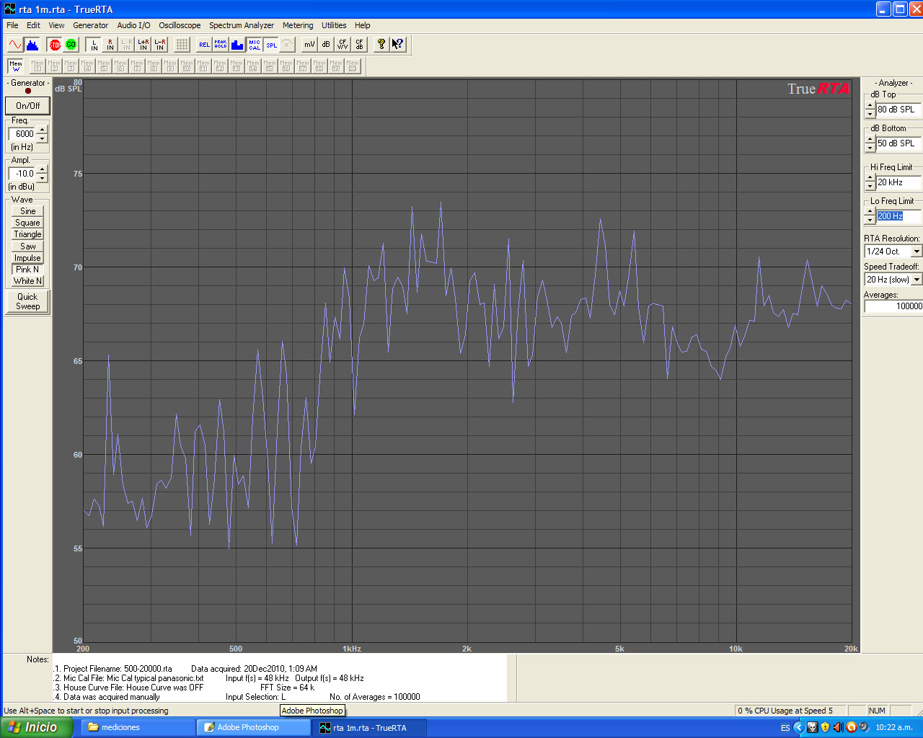Open the RTA Resolution dropdown
This screenshot has height=738, width=923.
[917, 252]
